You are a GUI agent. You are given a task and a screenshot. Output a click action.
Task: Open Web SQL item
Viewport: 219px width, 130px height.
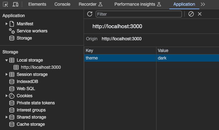[x=26, y=89]
